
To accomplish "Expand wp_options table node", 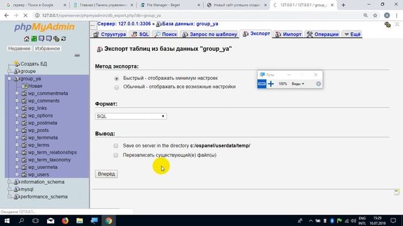I will [x=17, y=116].
